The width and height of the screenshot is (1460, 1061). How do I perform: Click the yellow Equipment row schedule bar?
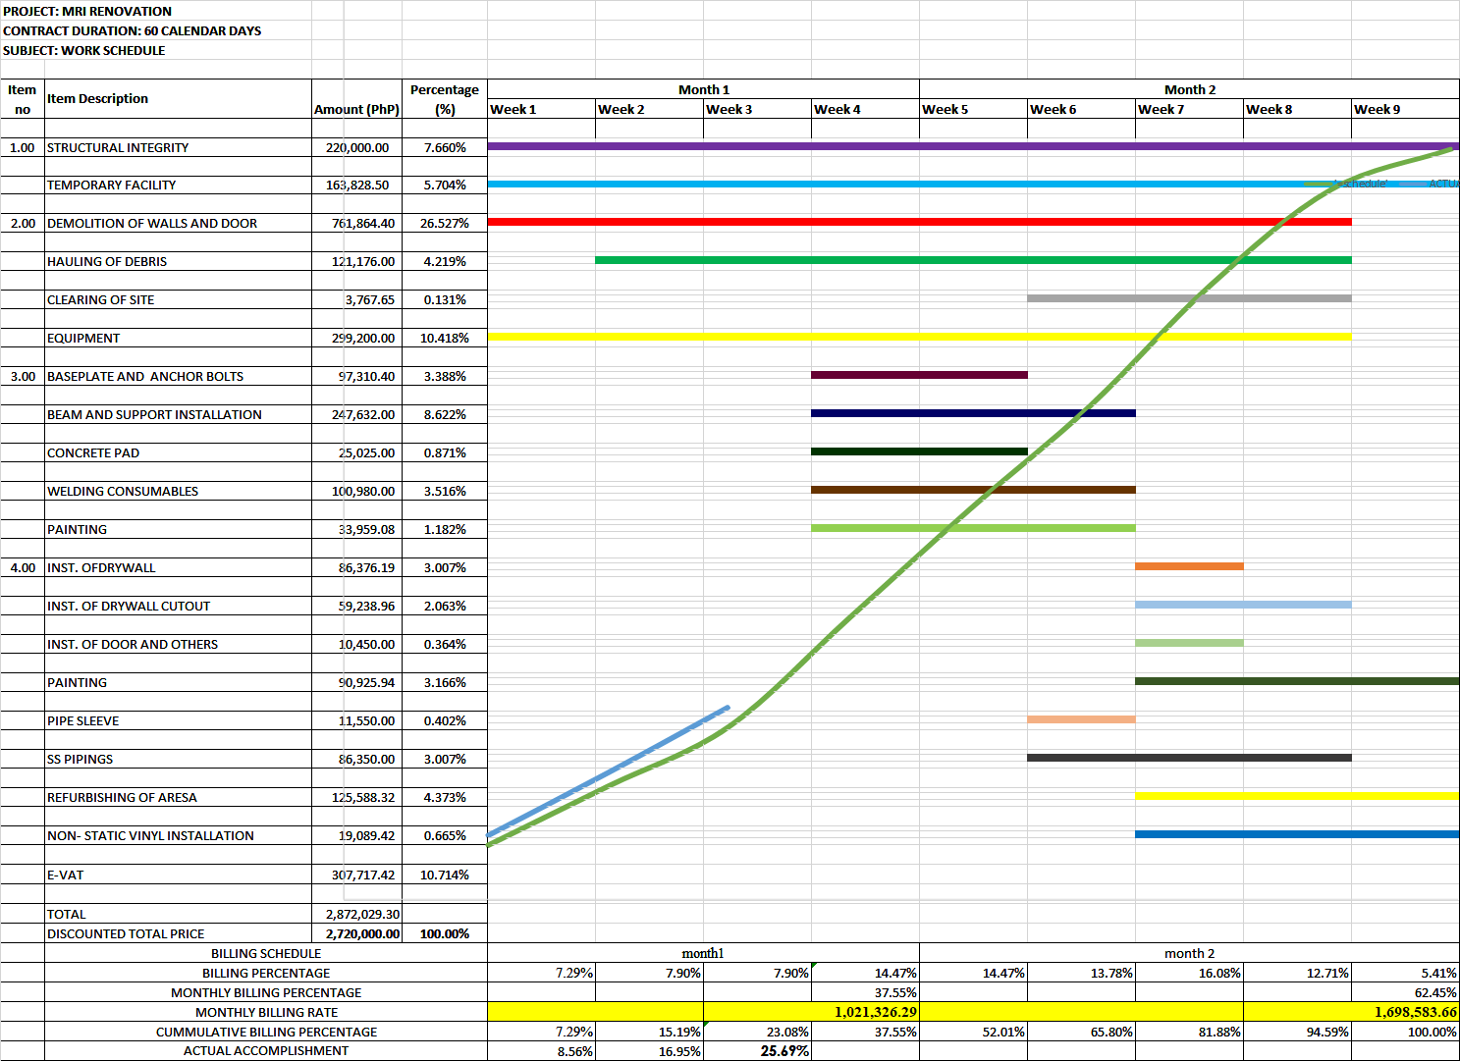919,337
